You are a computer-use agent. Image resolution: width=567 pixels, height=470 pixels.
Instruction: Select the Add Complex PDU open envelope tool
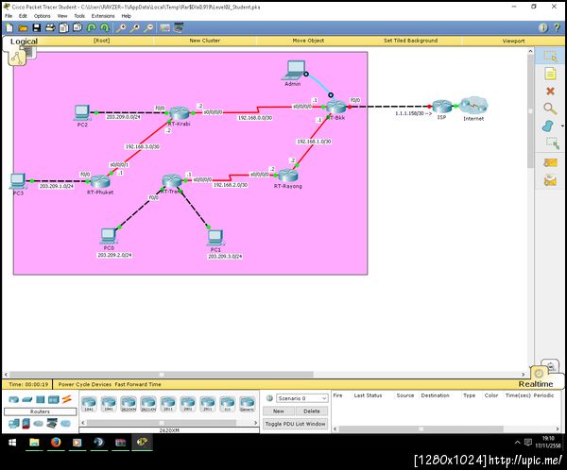coord(550,180)
